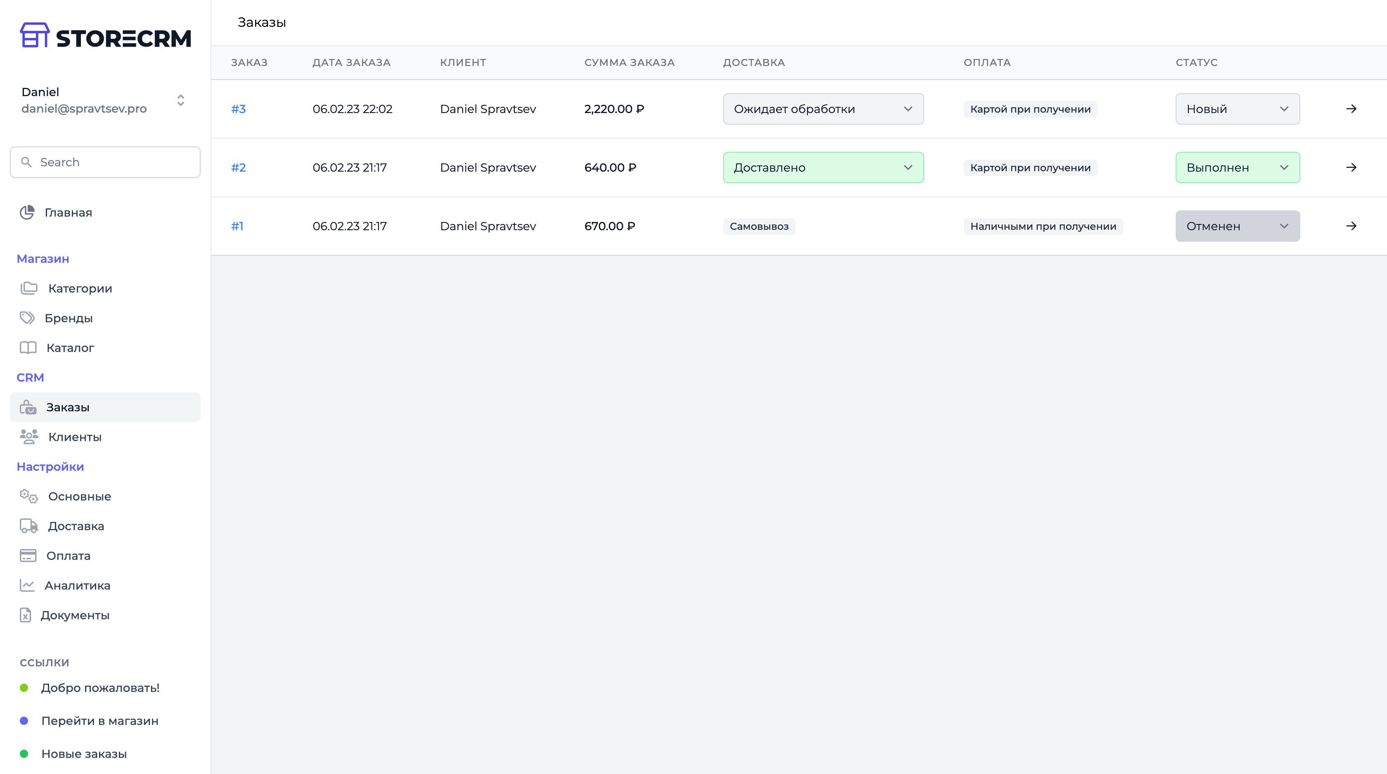Click the Категории folder icon

tap(28, 288)
